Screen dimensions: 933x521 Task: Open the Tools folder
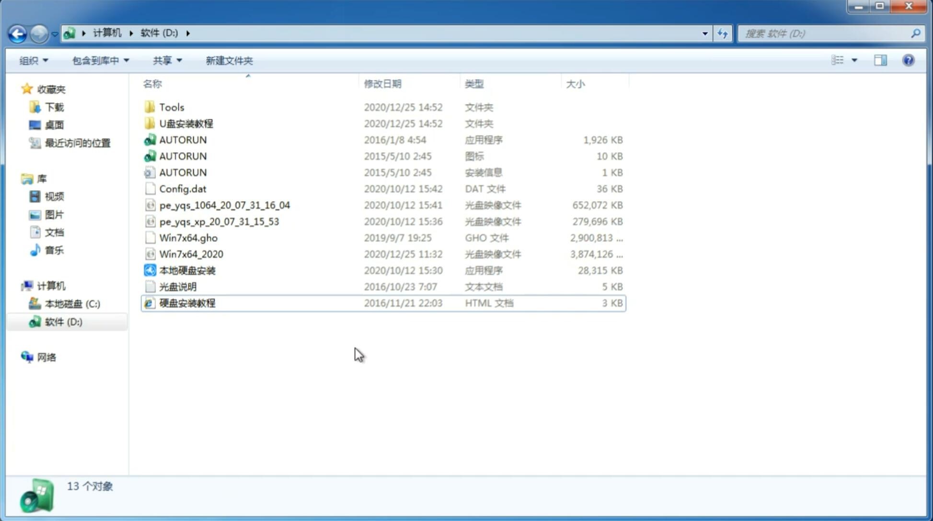[172, 107]
